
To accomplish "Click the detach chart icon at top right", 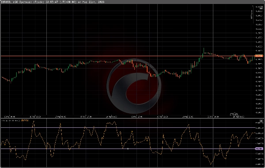I will pos(261,8).
